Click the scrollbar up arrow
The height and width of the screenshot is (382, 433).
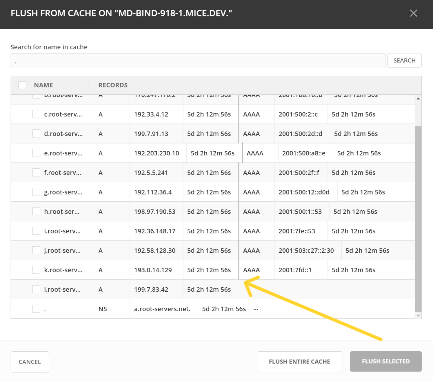tap(418, 99)
